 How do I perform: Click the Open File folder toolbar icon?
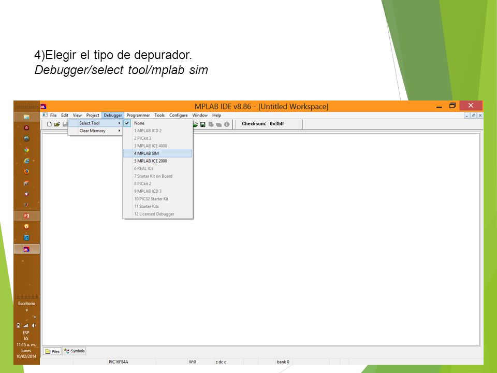coord(57,124)
